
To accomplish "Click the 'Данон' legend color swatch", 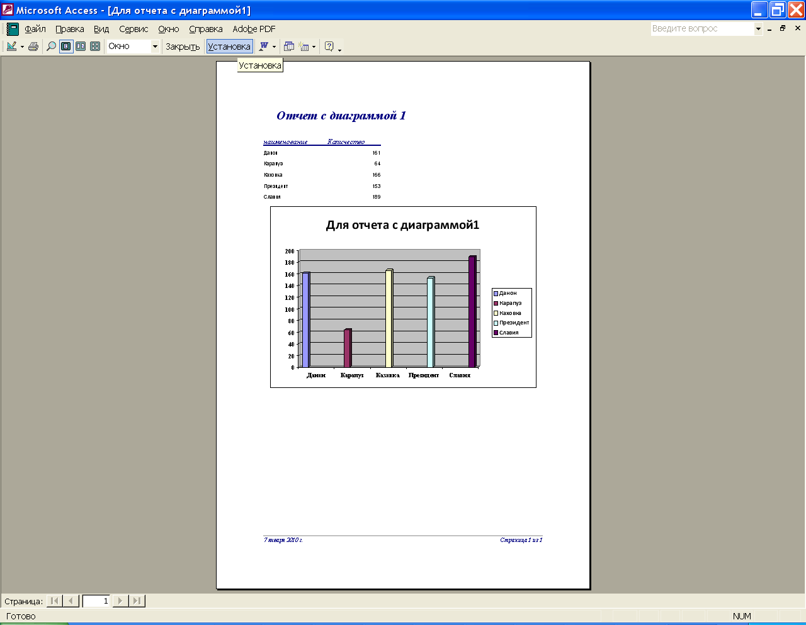I will (x=496, y=294).
